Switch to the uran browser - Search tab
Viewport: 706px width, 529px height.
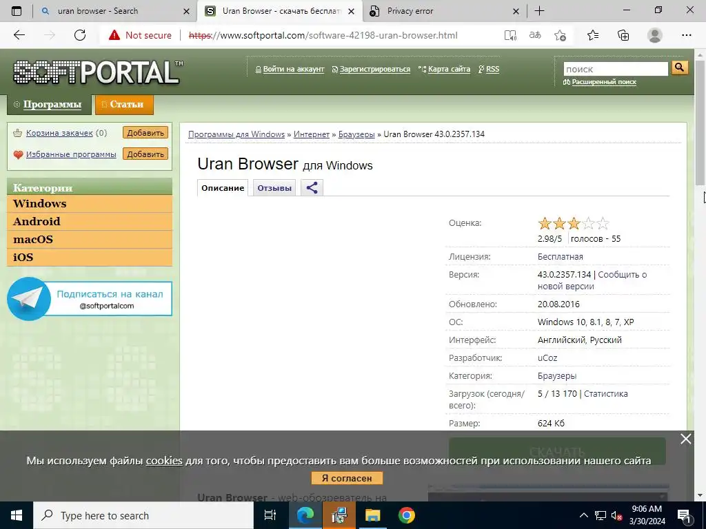(x=98, y=11)
